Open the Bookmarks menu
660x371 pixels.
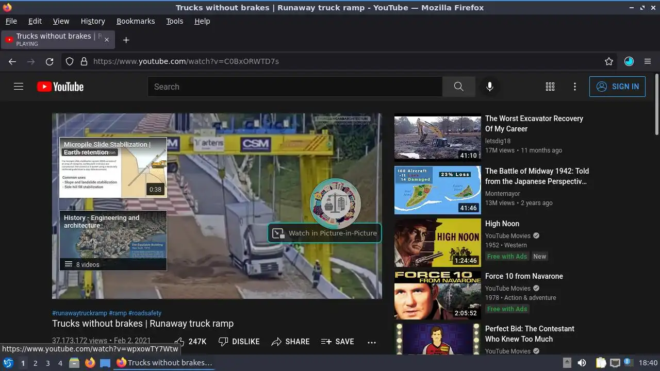click(x=136, y=21)
